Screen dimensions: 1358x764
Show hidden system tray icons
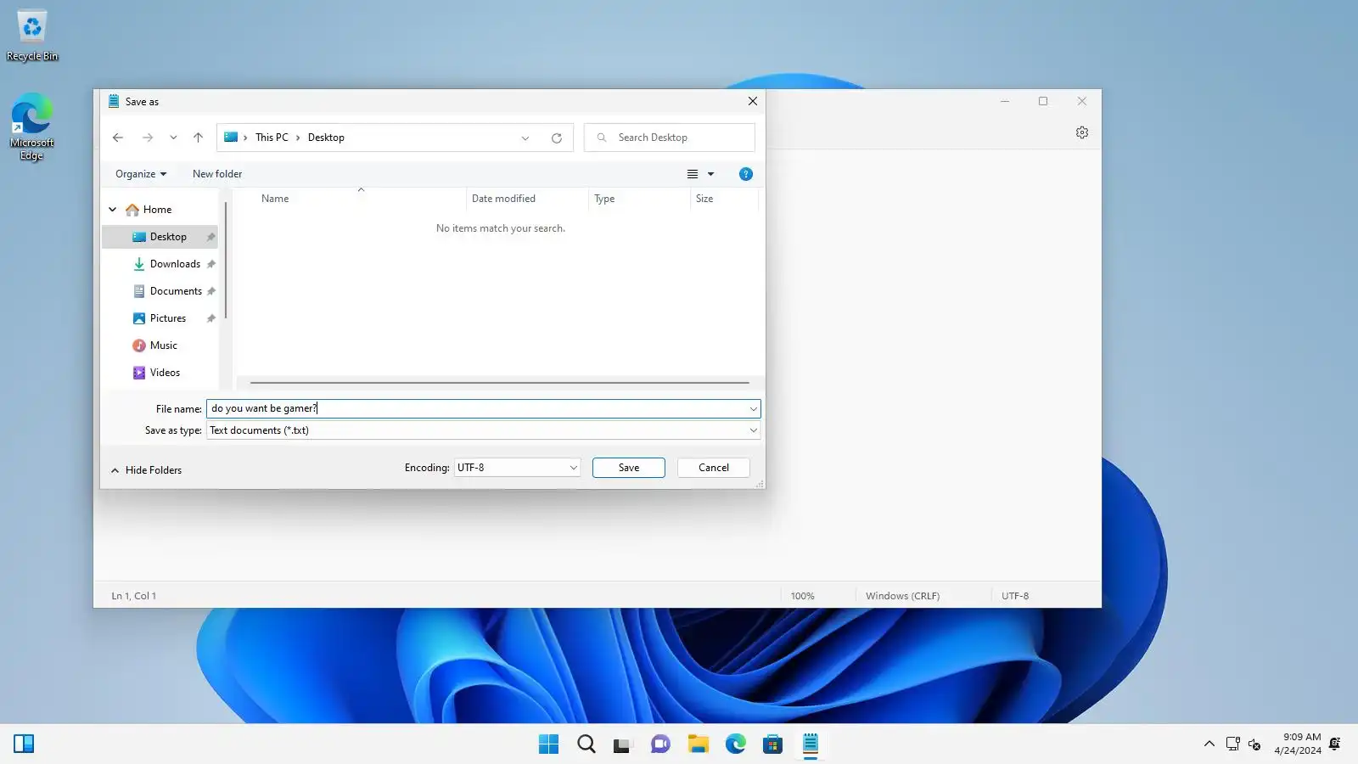[x=1209, y=744]
